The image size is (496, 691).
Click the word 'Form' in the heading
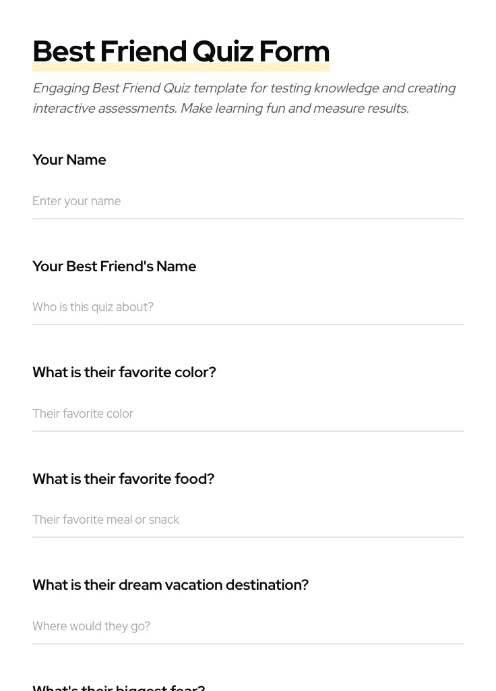[294, 51]
